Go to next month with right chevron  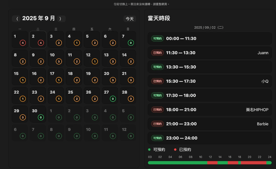[60, 19]
